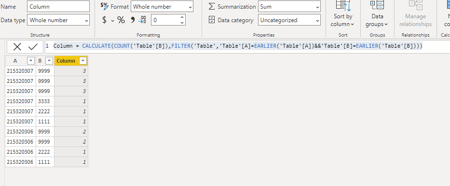
Task: Decrease decimal places stepper down
Action: 182,23
